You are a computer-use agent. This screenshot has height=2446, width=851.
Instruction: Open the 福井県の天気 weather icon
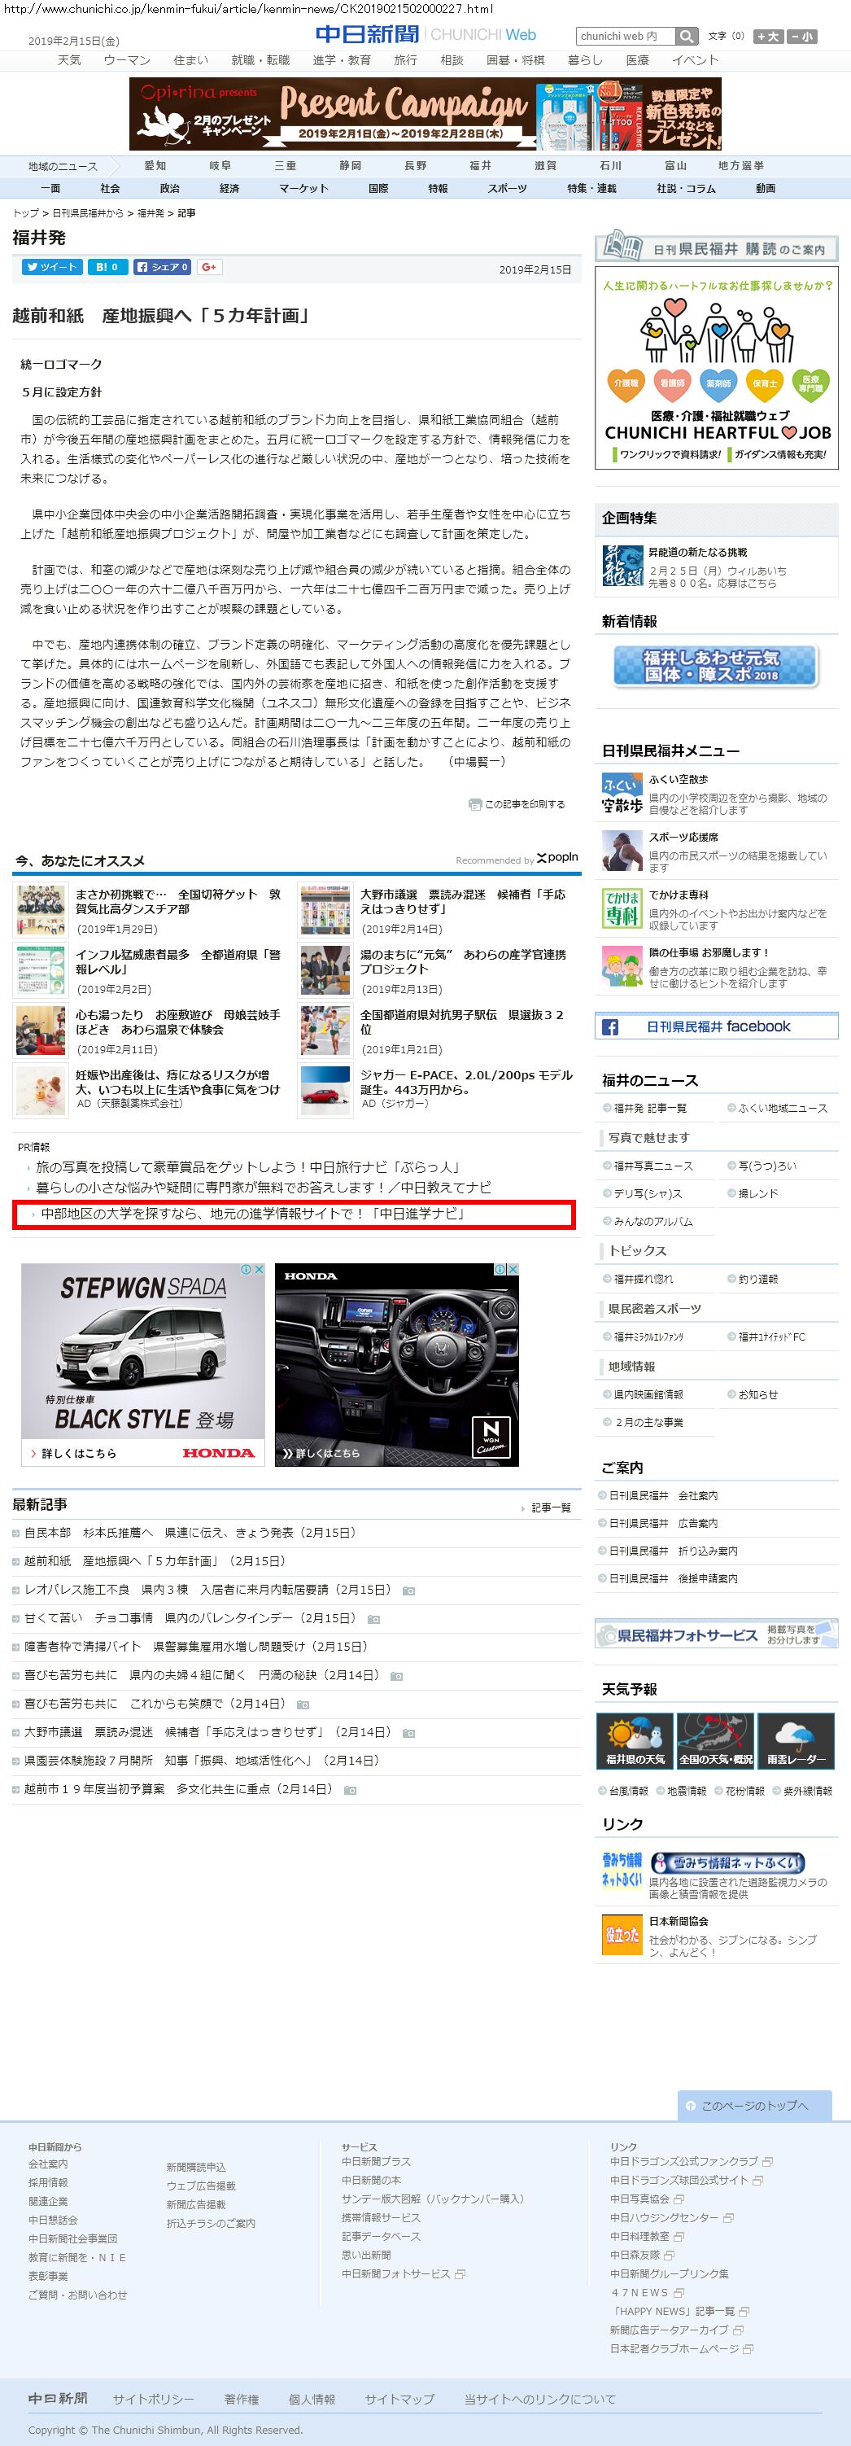635,1740
